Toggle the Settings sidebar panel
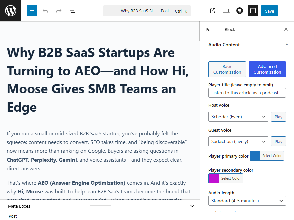 coord(253,11)
